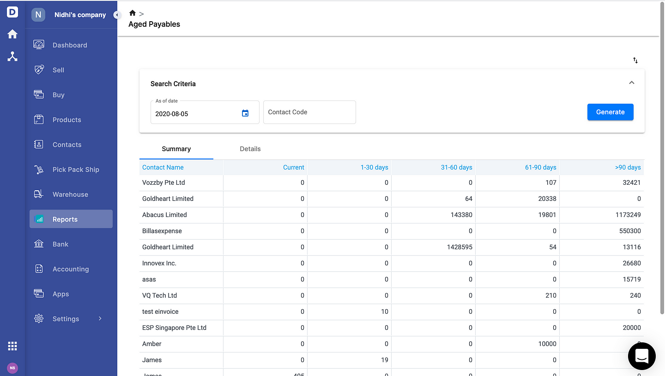
Task: Expand the Settings submenu chevron
Action: [100, 318]
